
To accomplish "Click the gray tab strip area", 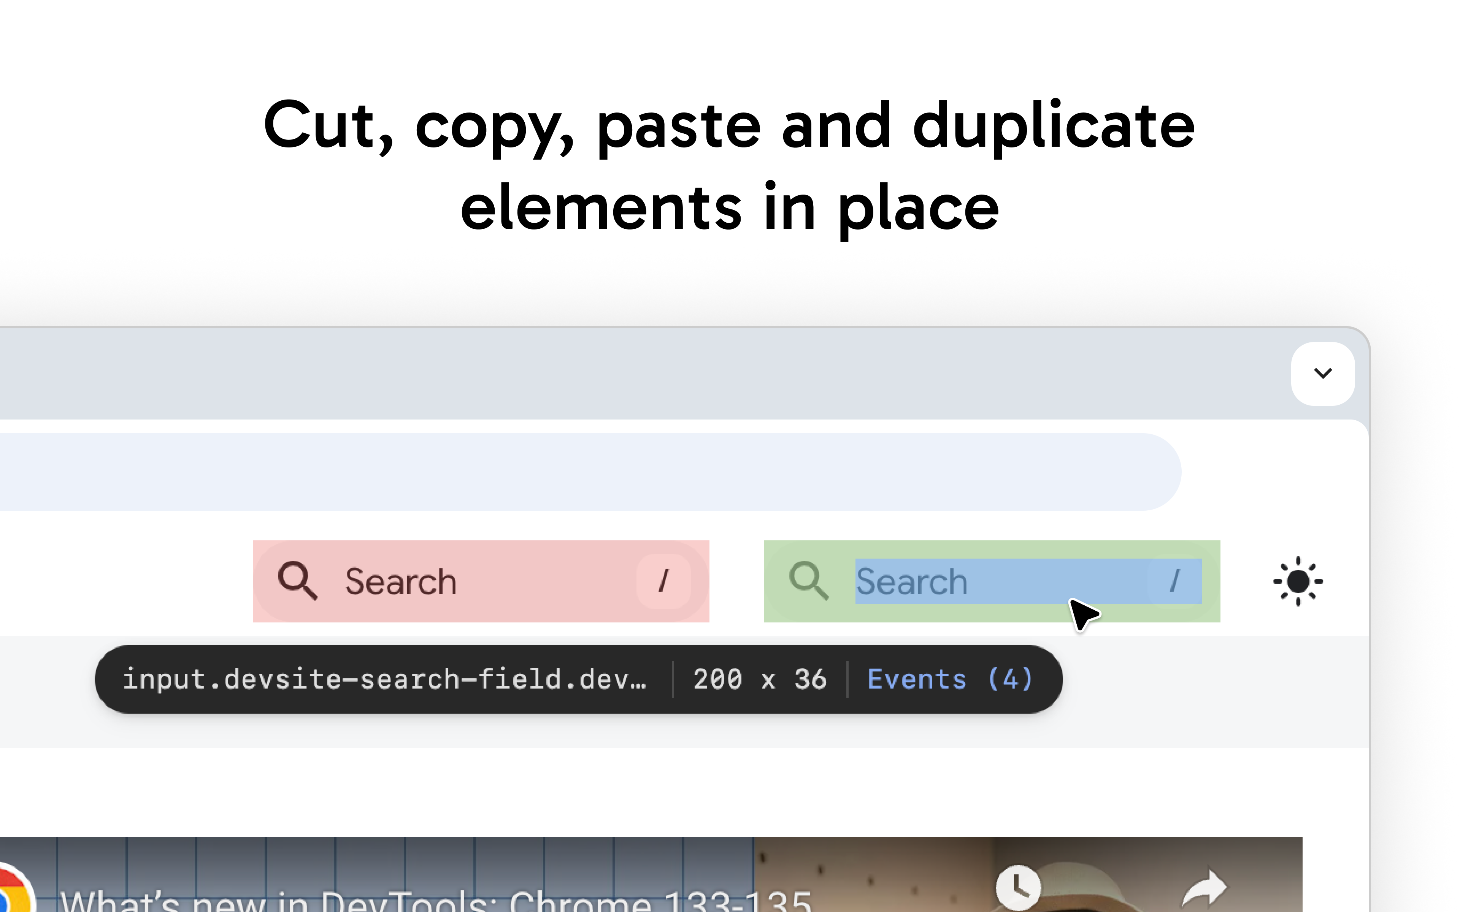I will 603,374.
